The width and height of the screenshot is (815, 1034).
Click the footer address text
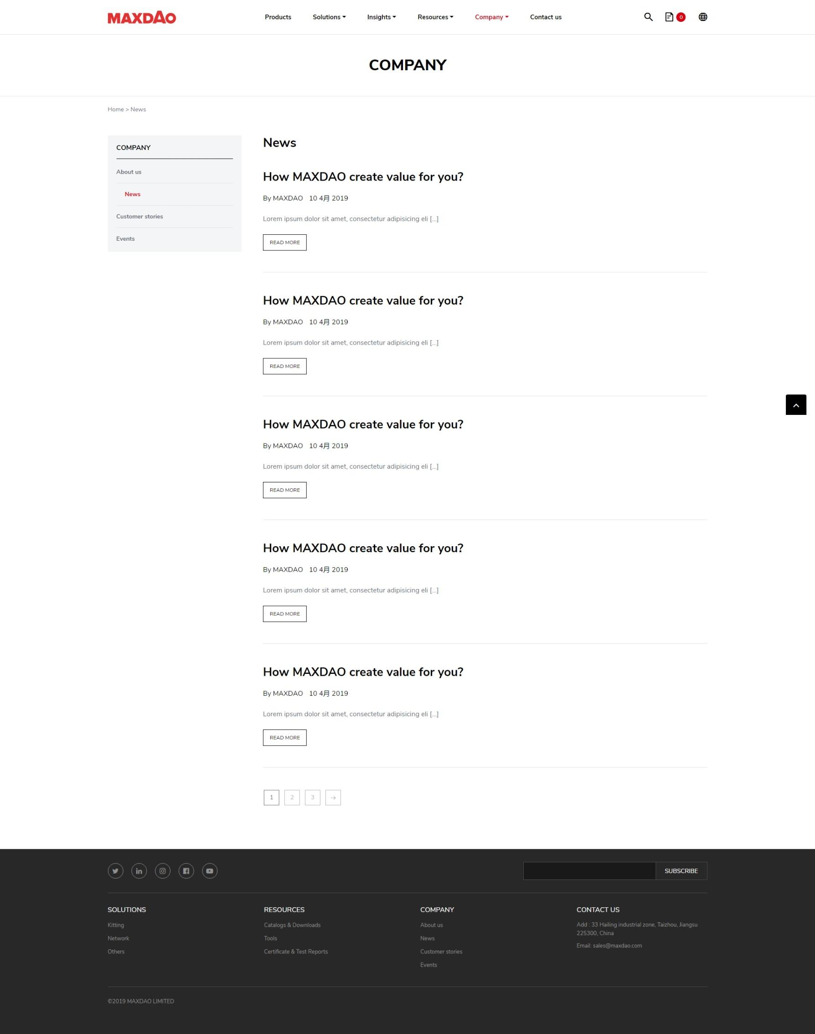637,929
